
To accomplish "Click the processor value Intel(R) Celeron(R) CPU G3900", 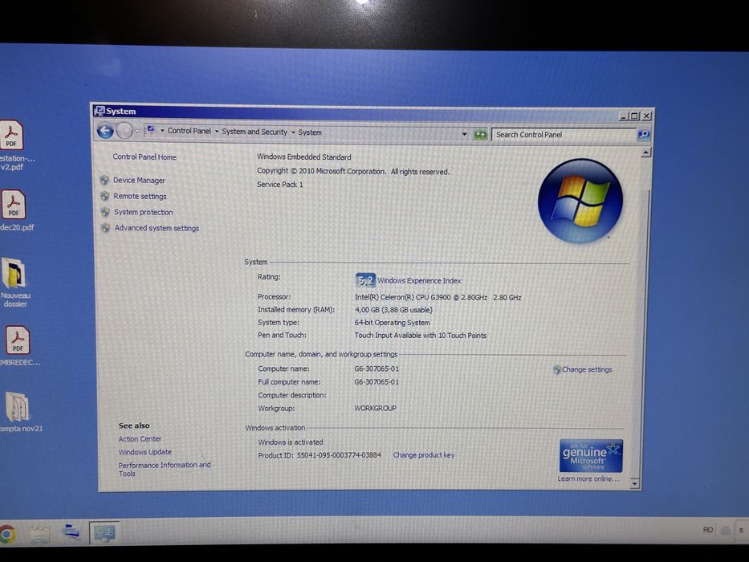I will tap(438, 297).
